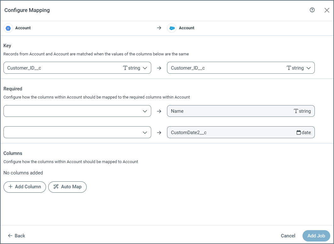
Task: Click the Add Job button
Action: tap(316, 235)
